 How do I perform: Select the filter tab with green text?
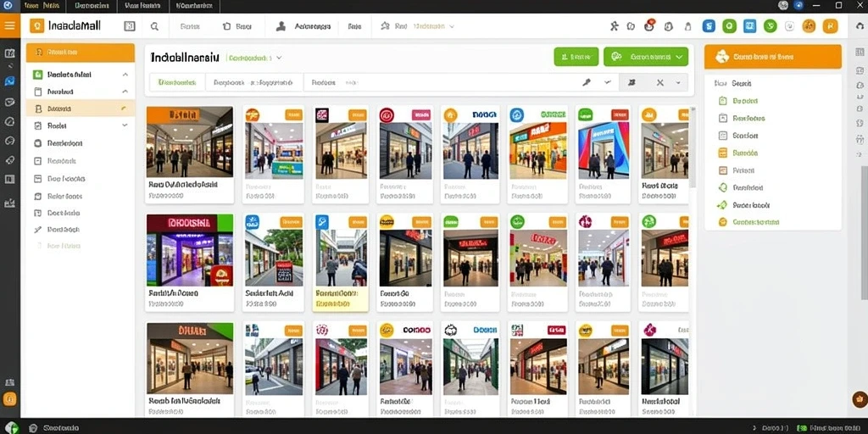177,82
